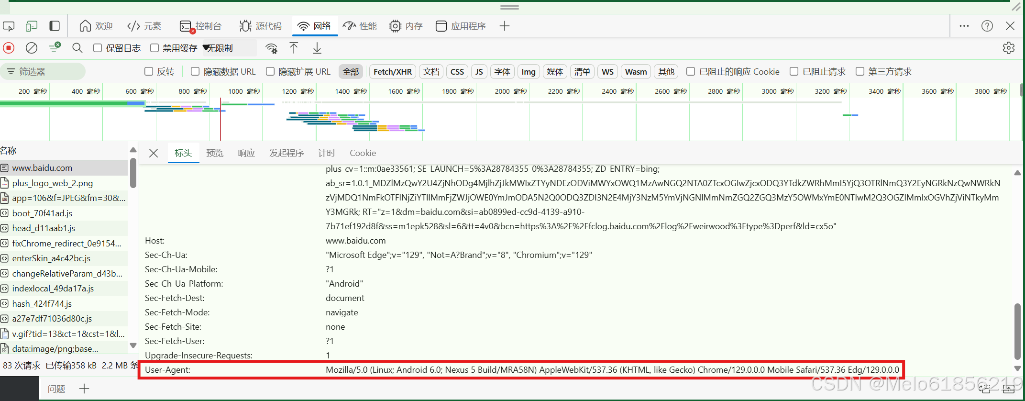Image resolution: width=1025 pixels, height=401 pixels.
Task: Stop recording network log
Action: [x=9, y=48]
